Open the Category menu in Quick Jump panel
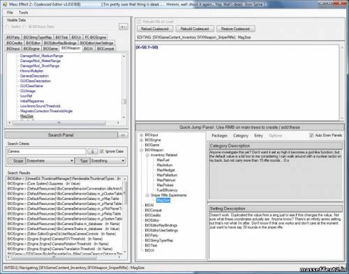Screen dimensions: 349x274 pyautogui.click(x=241, y=135)
